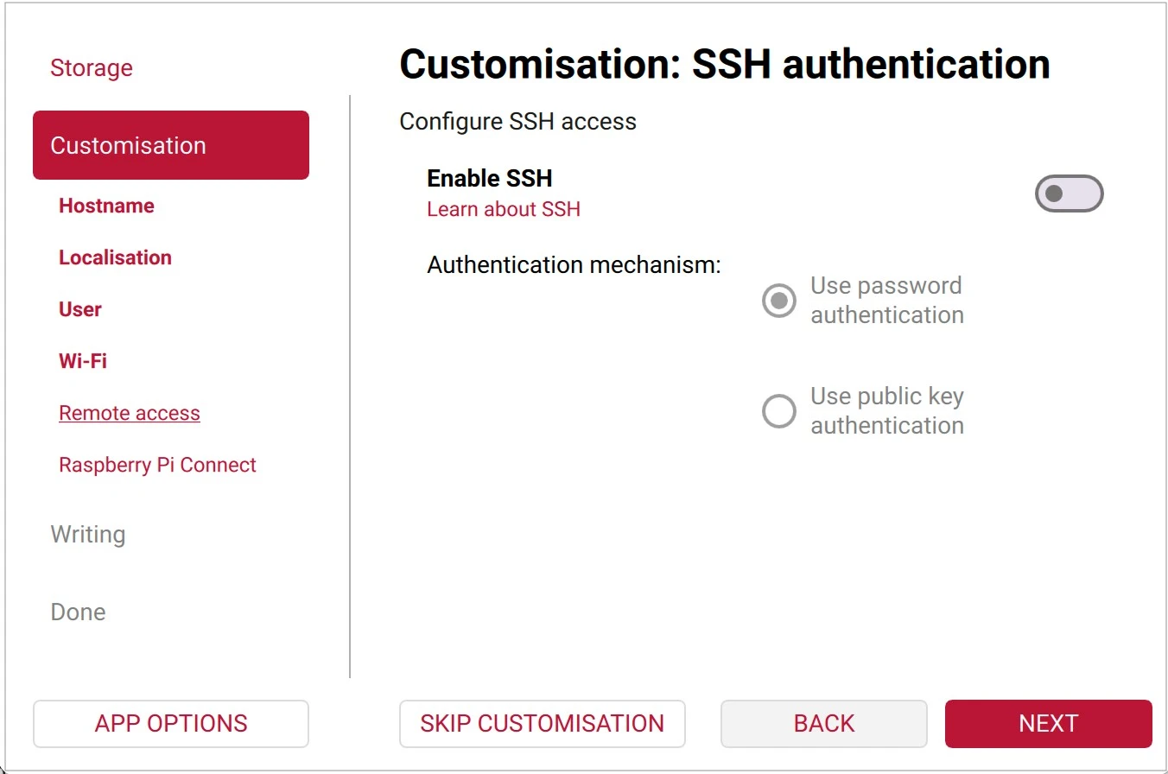The image size is (1168, 774).
Task: Open Raspberry Pi Connect sub-step
Action: point(157,465)
